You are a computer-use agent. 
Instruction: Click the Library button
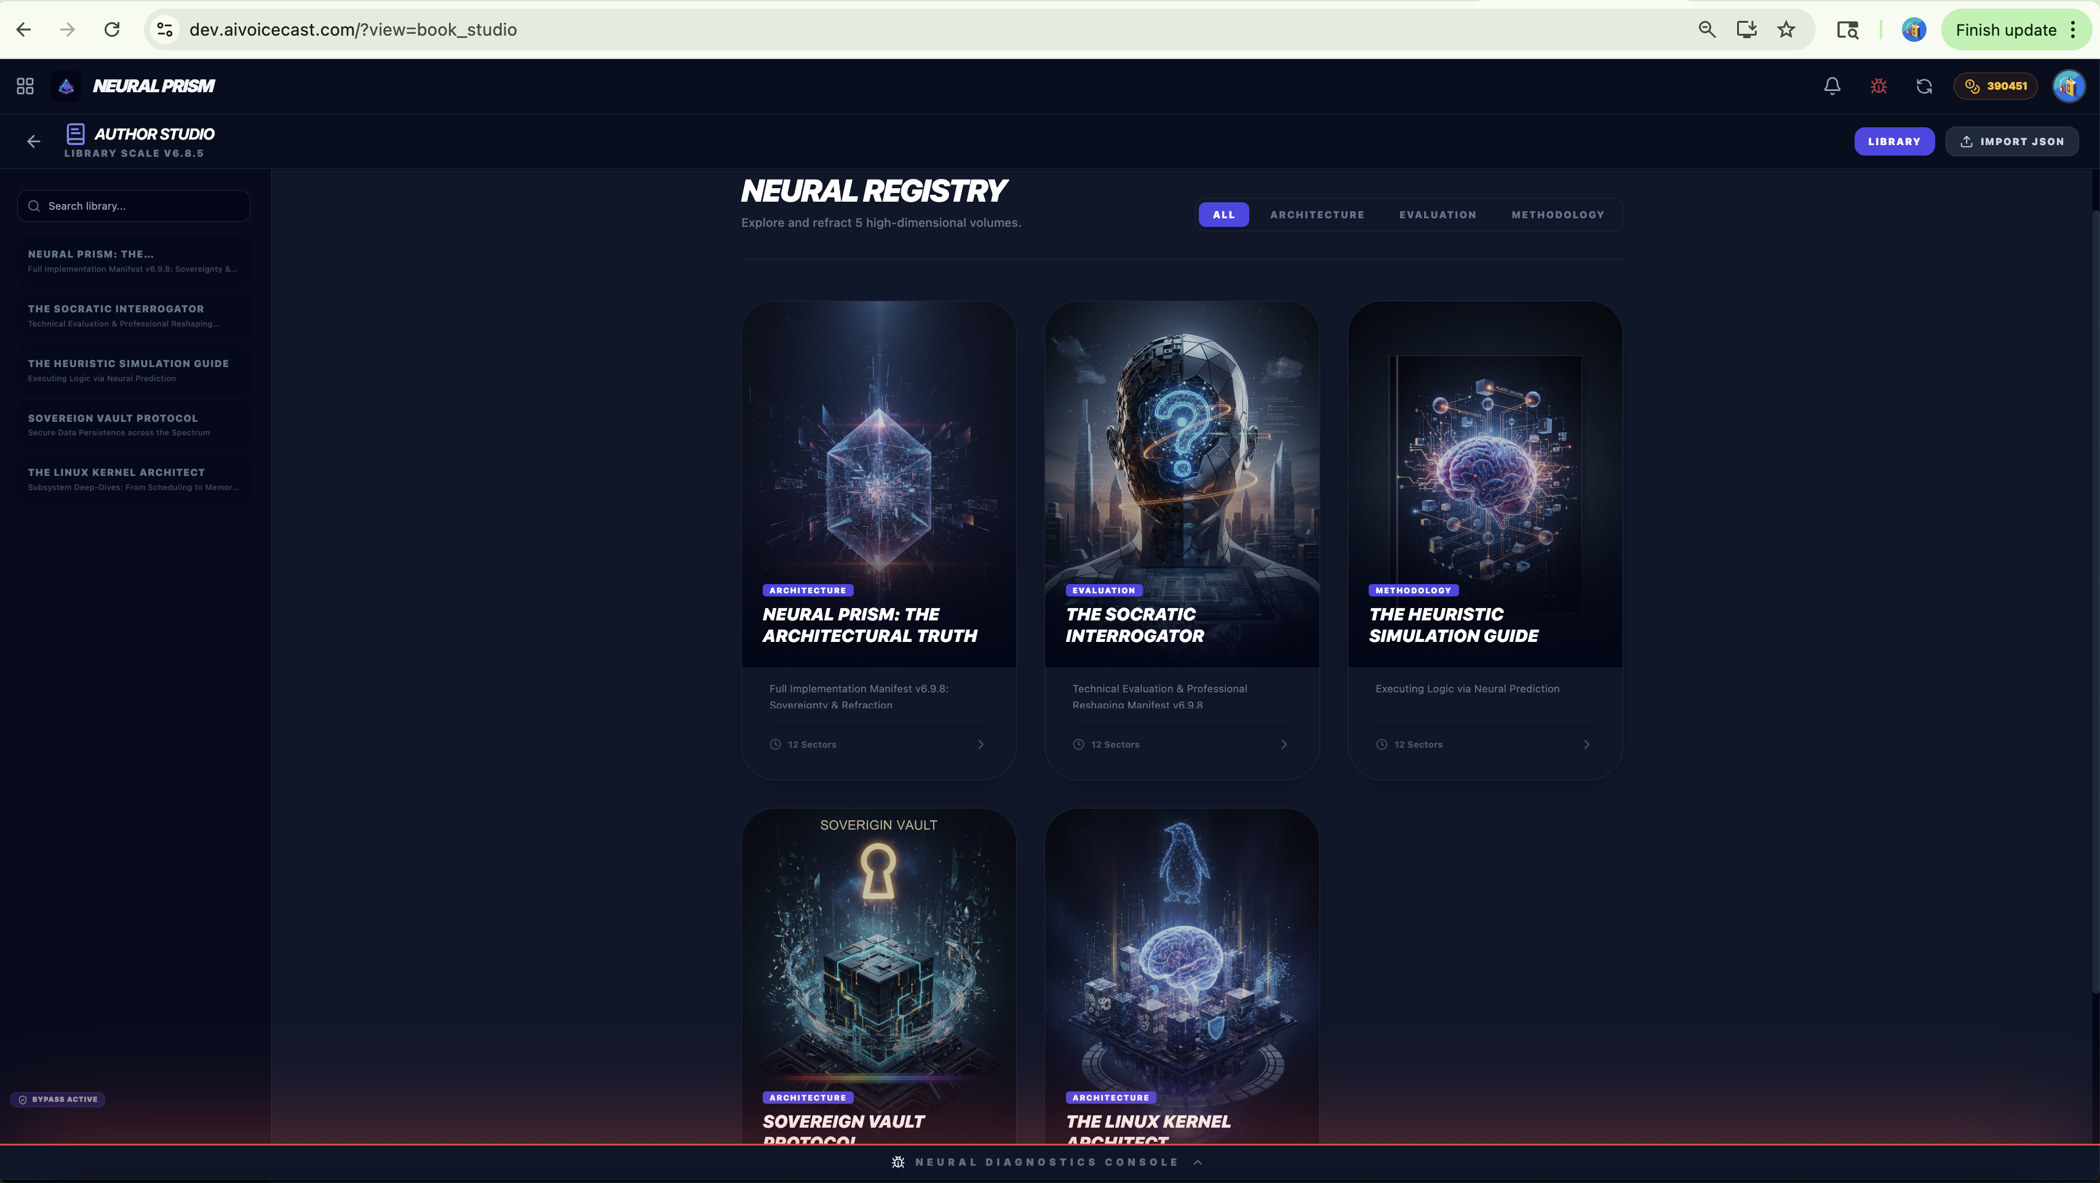1894,141
